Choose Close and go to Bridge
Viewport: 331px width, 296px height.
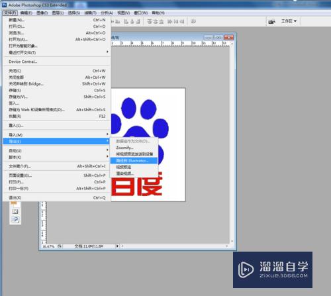click(57, 84)
